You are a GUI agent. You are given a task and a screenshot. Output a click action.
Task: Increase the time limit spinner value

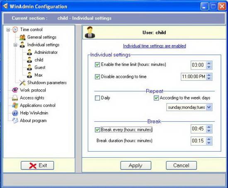tap(209, 63)
